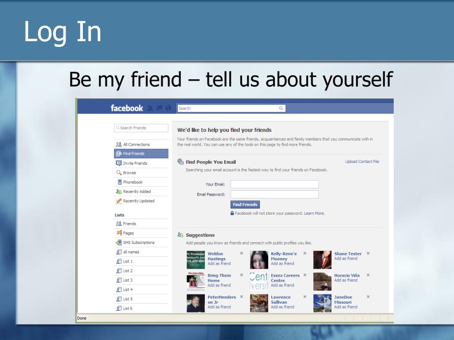Image resolution: width=454 pixels, height=340 pixels.
Task: Open List 1
Action: 141,261
